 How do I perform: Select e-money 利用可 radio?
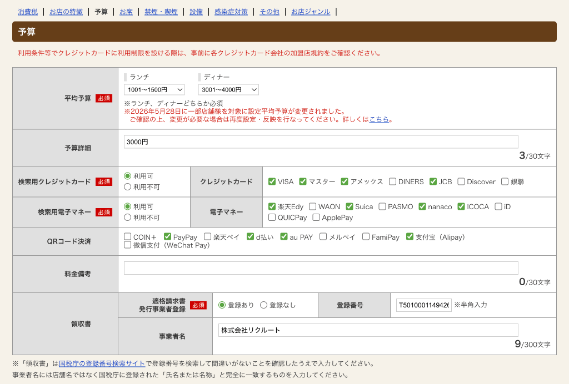point(127,206)
